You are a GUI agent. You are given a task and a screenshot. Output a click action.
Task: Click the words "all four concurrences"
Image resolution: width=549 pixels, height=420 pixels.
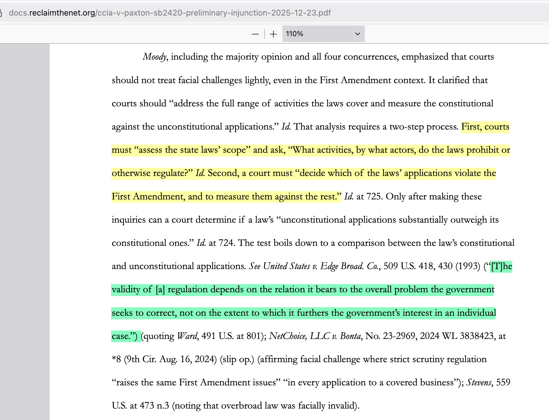pyautogui.click(x=355, y=57)
